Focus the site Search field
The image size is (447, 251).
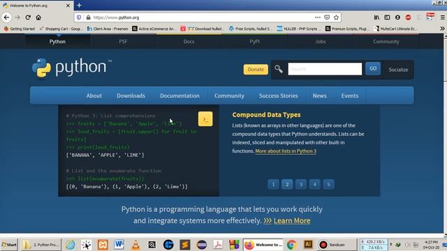coord(325,69)
